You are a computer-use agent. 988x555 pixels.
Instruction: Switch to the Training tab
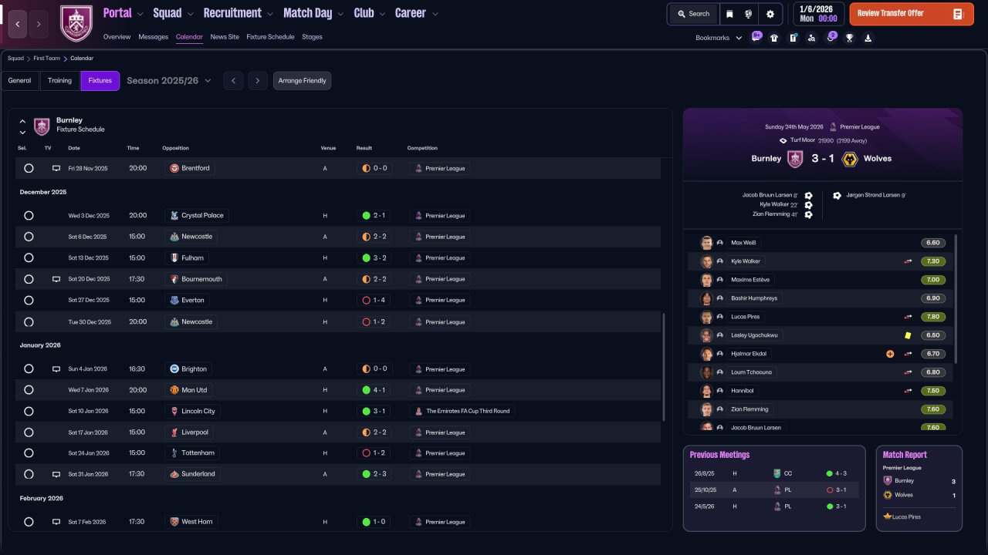pos(60,81)
